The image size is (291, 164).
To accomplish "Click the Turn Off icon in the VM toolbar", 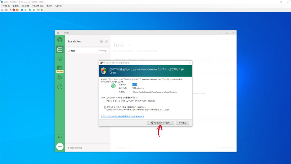I will tap(10, 10).
